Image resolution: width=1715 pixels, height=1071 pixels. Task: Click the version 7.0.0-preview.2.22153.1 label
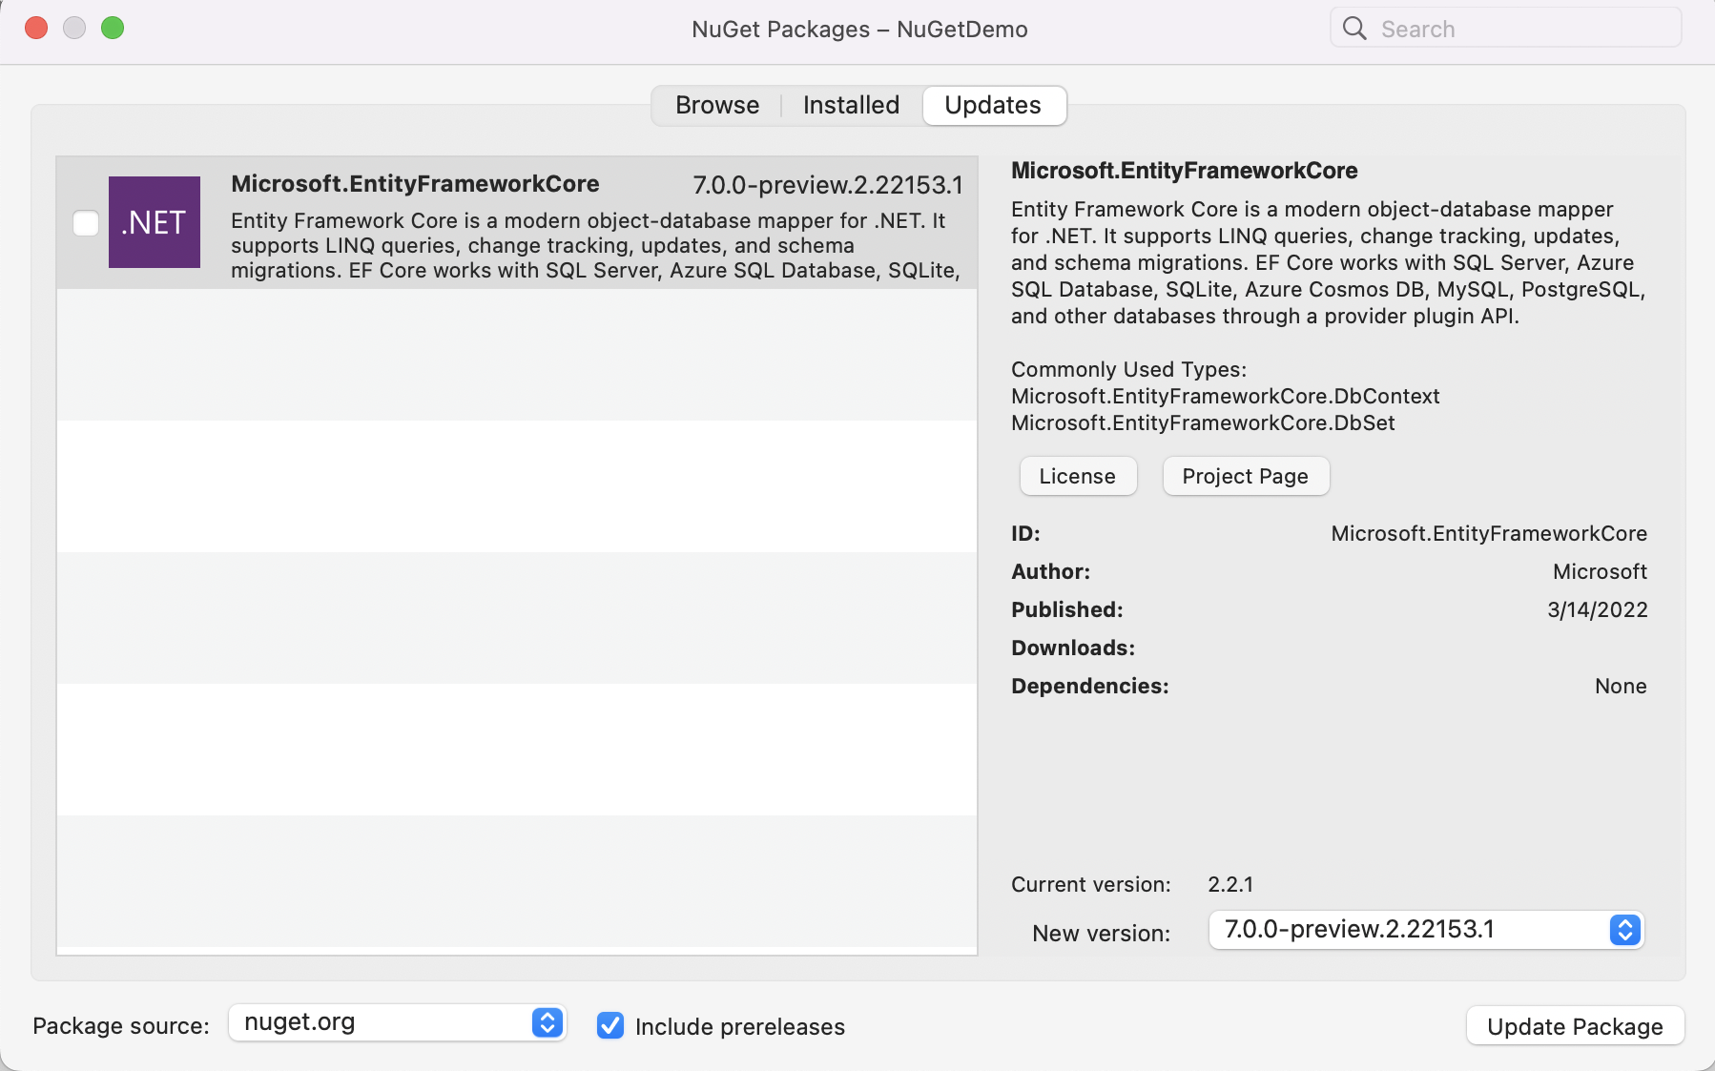tap(826, 185)
